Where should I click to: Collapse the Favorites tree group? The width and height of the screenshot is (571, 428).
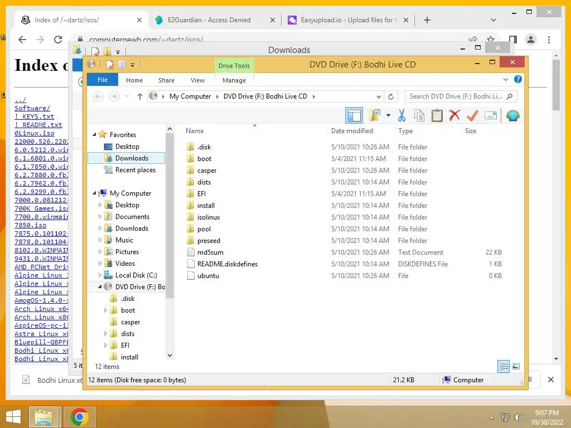click(94, 135)
